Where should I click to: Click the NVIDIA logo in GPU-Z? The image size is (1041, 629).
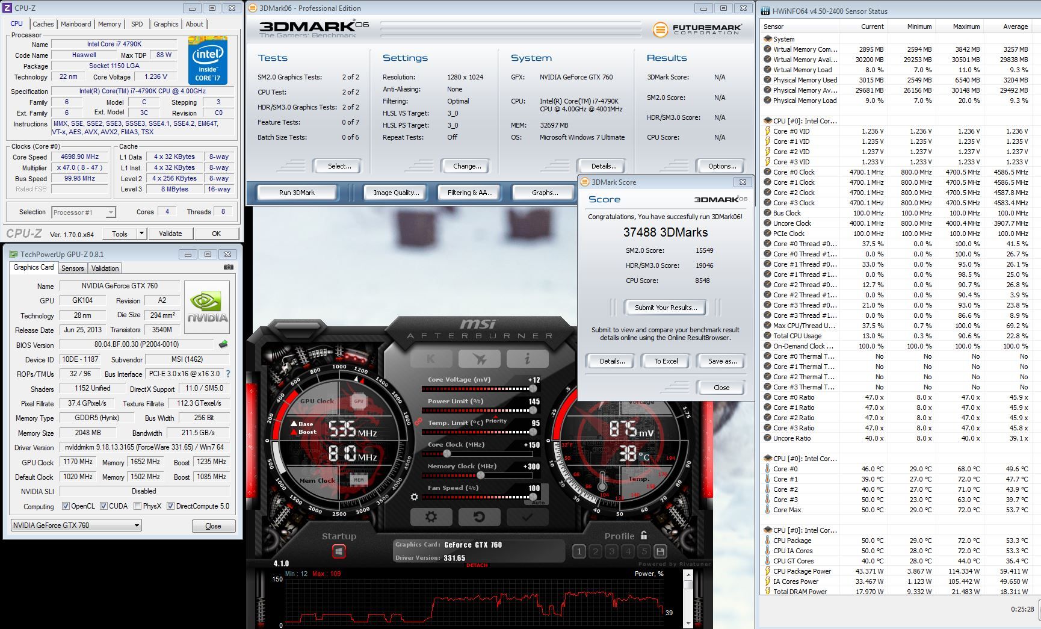[207, 307]
